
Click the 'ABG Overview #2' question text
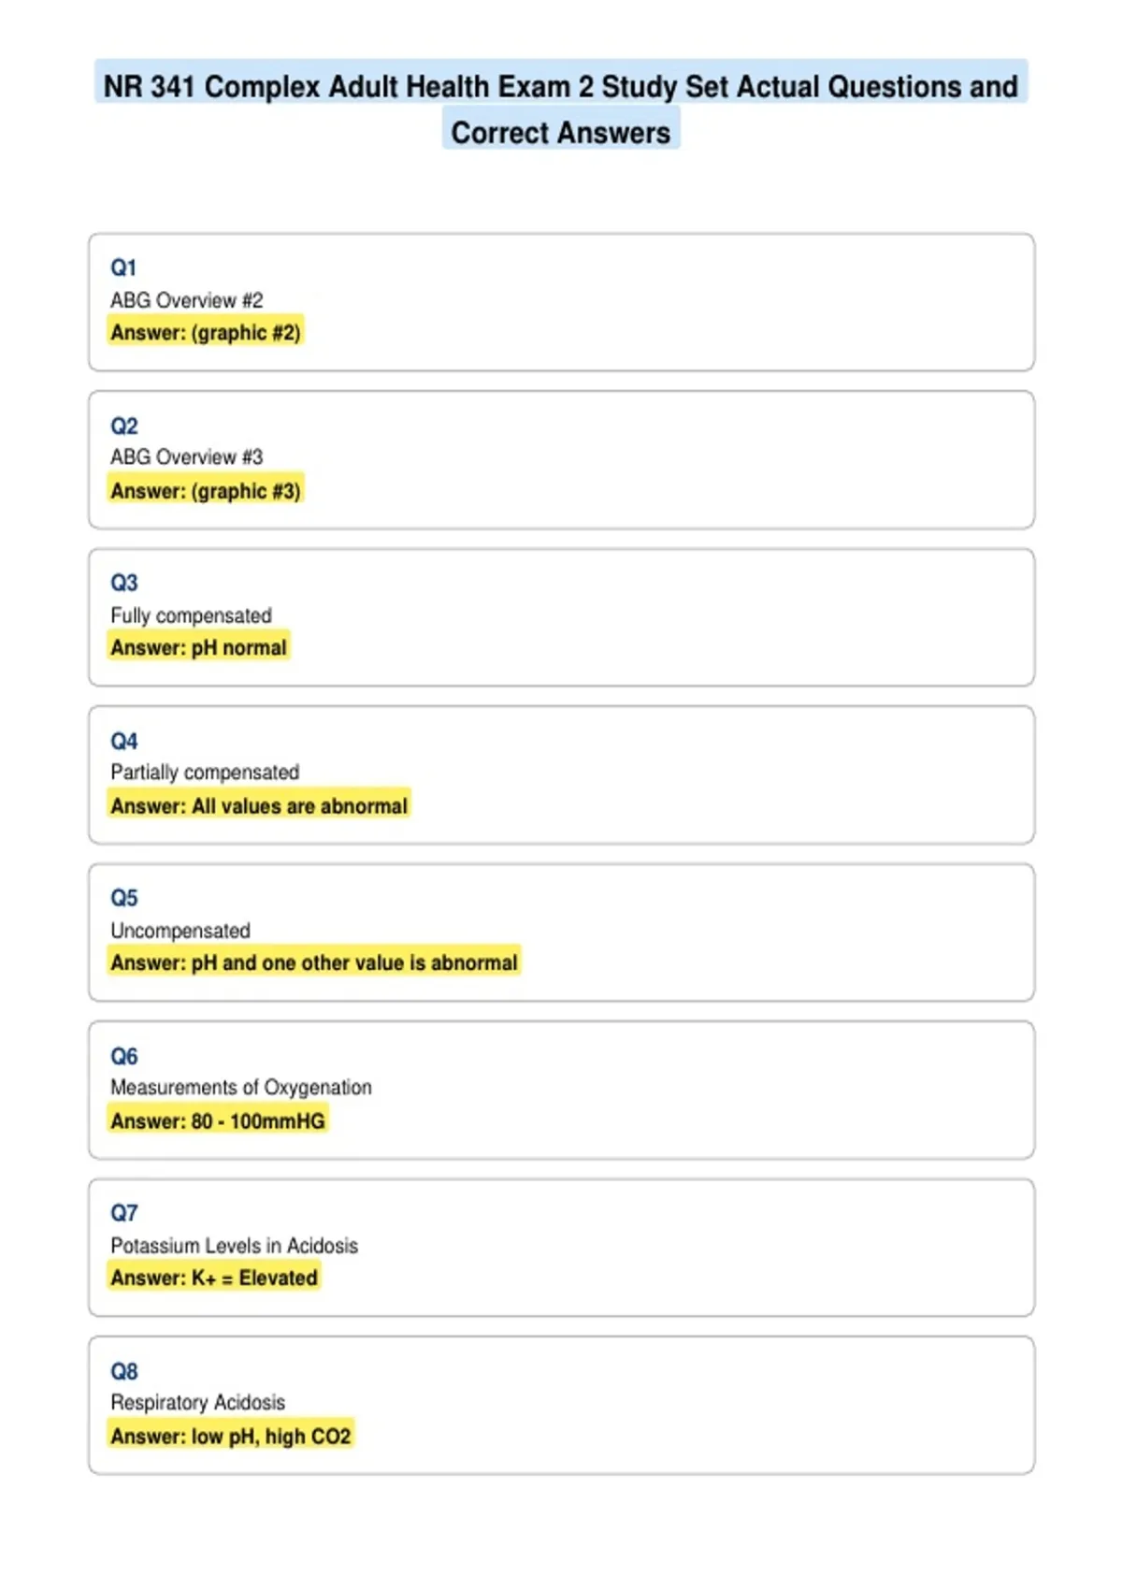click(x=187, y=300)
